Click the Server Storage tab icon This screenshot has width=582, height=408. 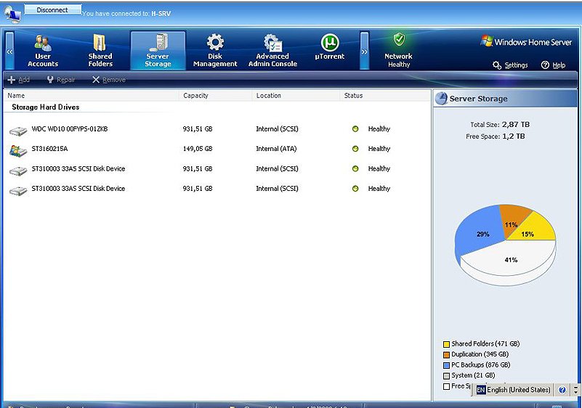tap(158, 43)
